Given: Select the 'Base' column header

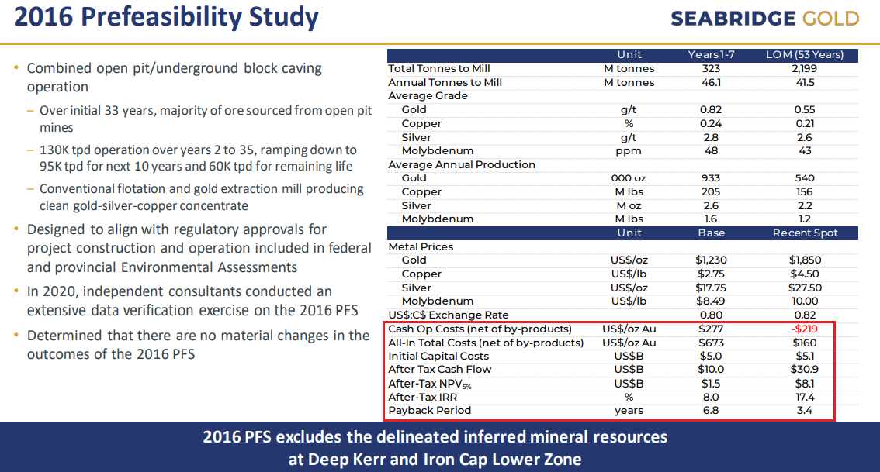Looking at the screenshot, I should coord(711,233).
